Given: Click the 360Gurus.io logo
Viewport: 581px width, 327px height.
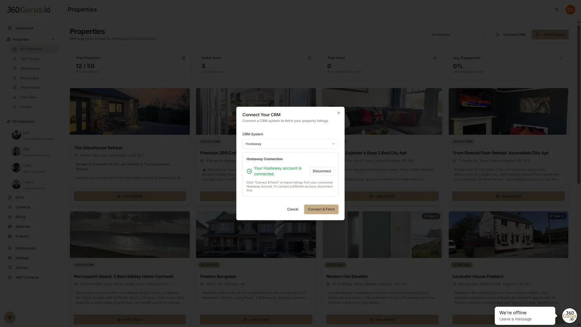Looking at the screenshot, I should (x=29, y=10).
